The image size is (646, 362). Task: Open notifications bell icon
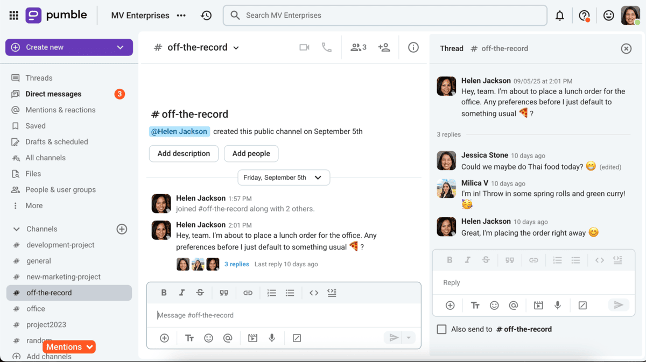[560, 16]
